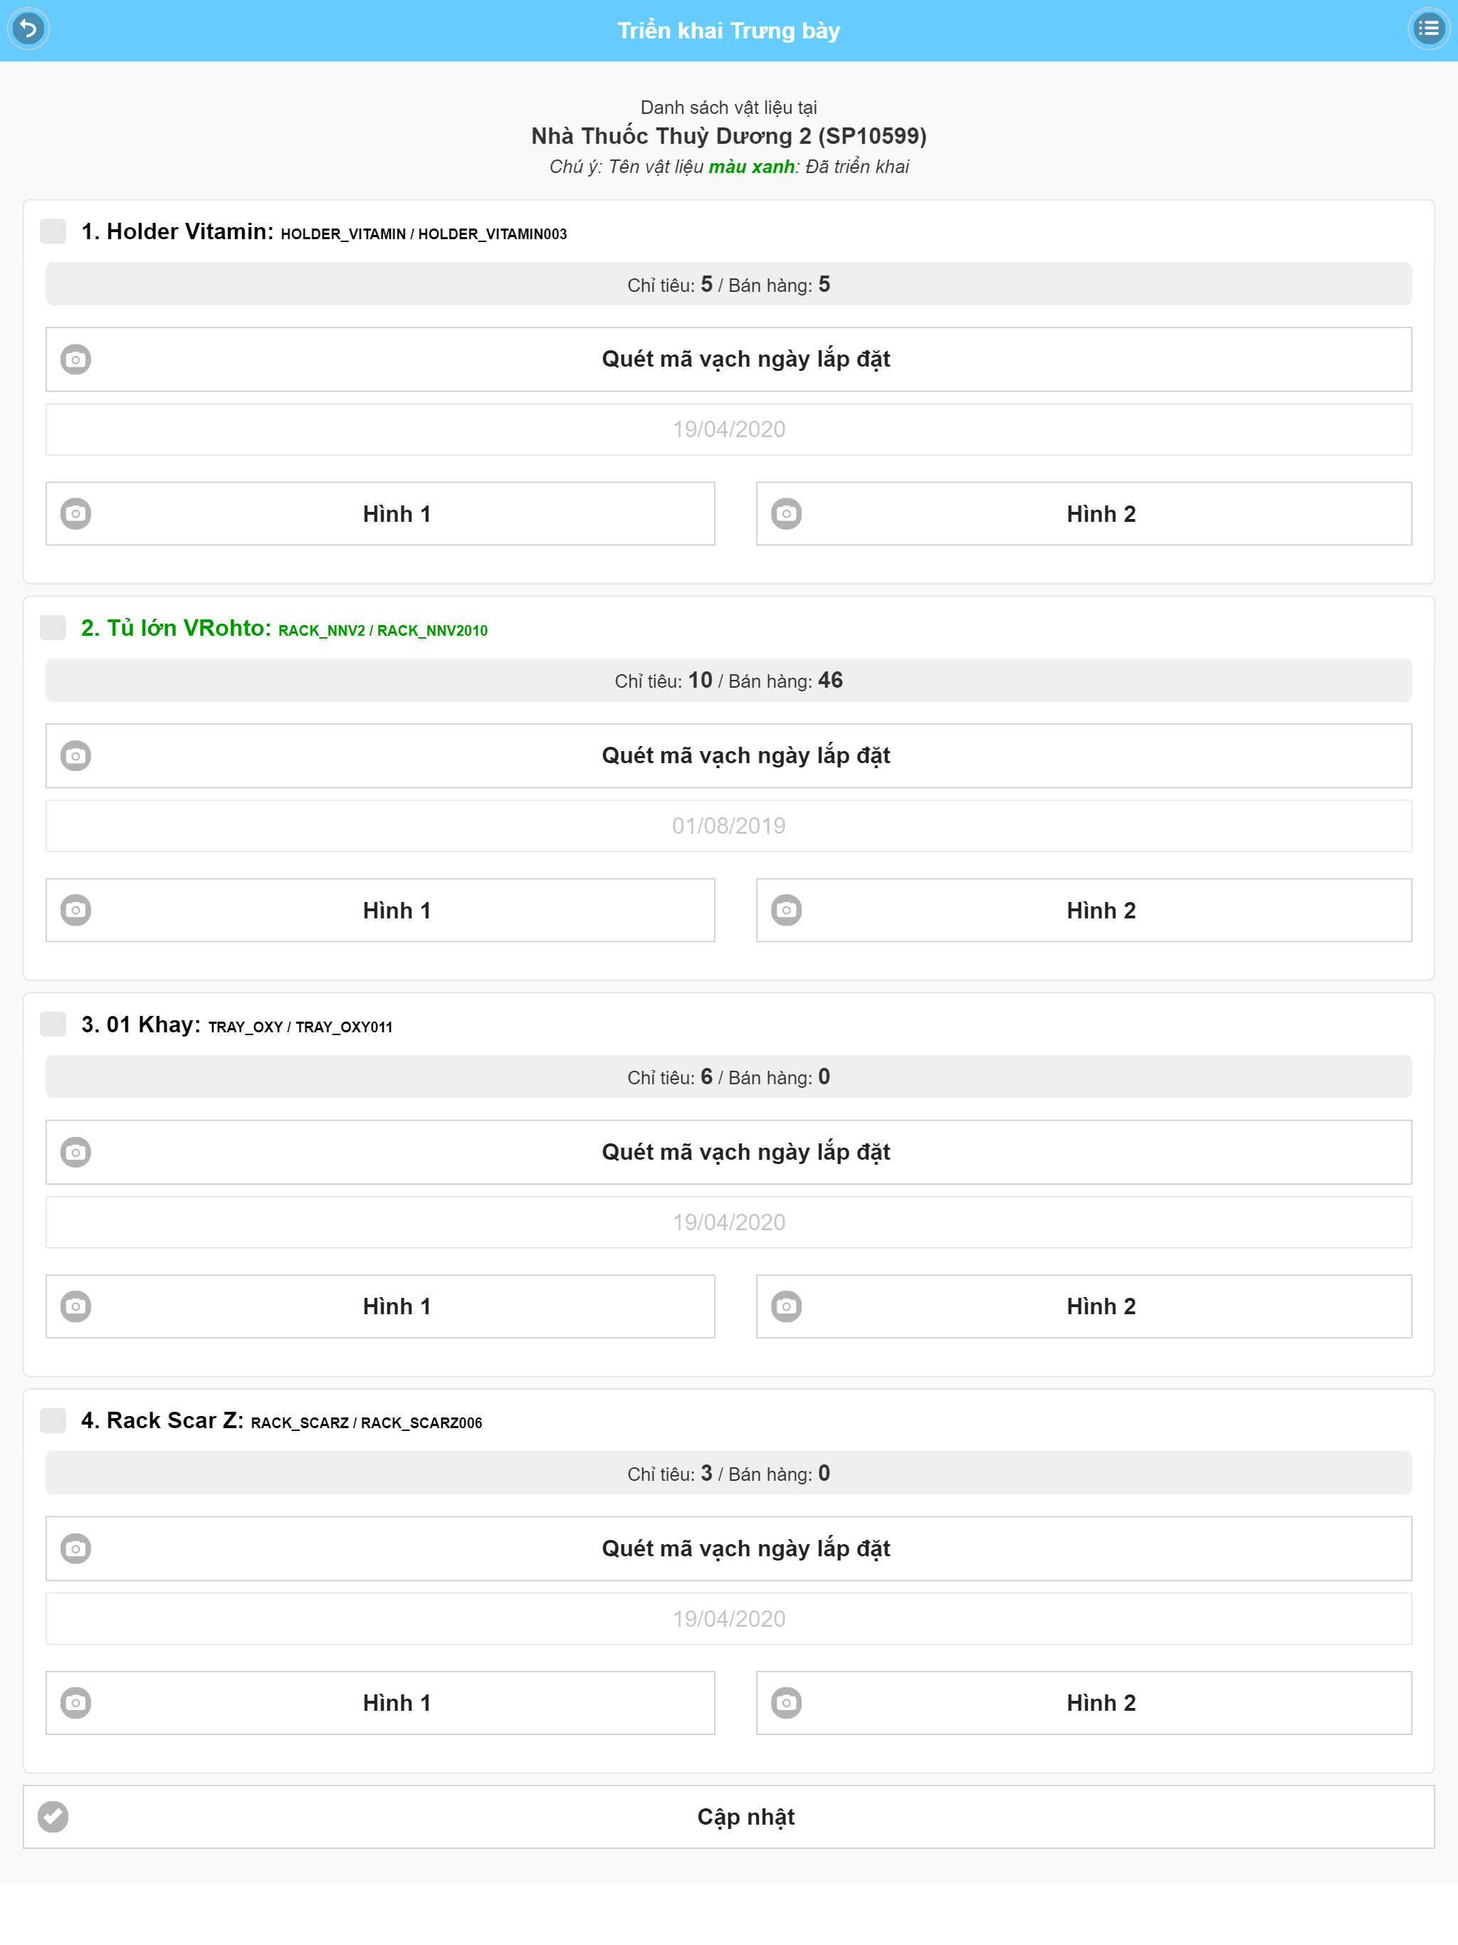Check the 01 Khay checkbox
The image size is (1458, 1945).
click(x=53, y=1024)
